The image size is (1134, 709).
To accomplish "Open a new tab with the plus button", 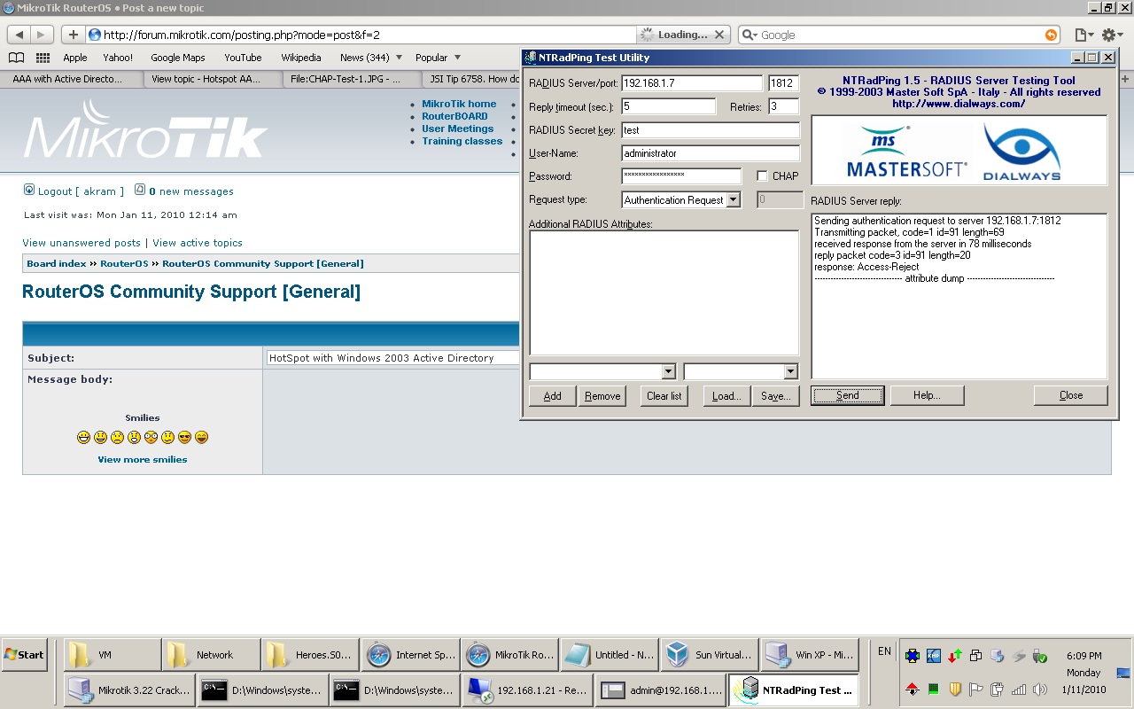I will pyautogui.click(x=1126, y=79).
